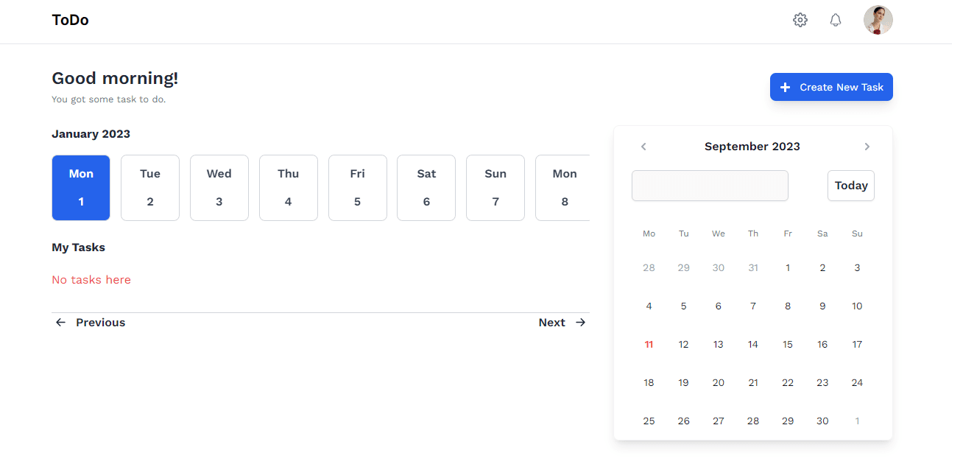Image resolution: width=963 pixels, height=467 pixels.
Task: Pick September 11 highlighted in red
Action: 649,344
